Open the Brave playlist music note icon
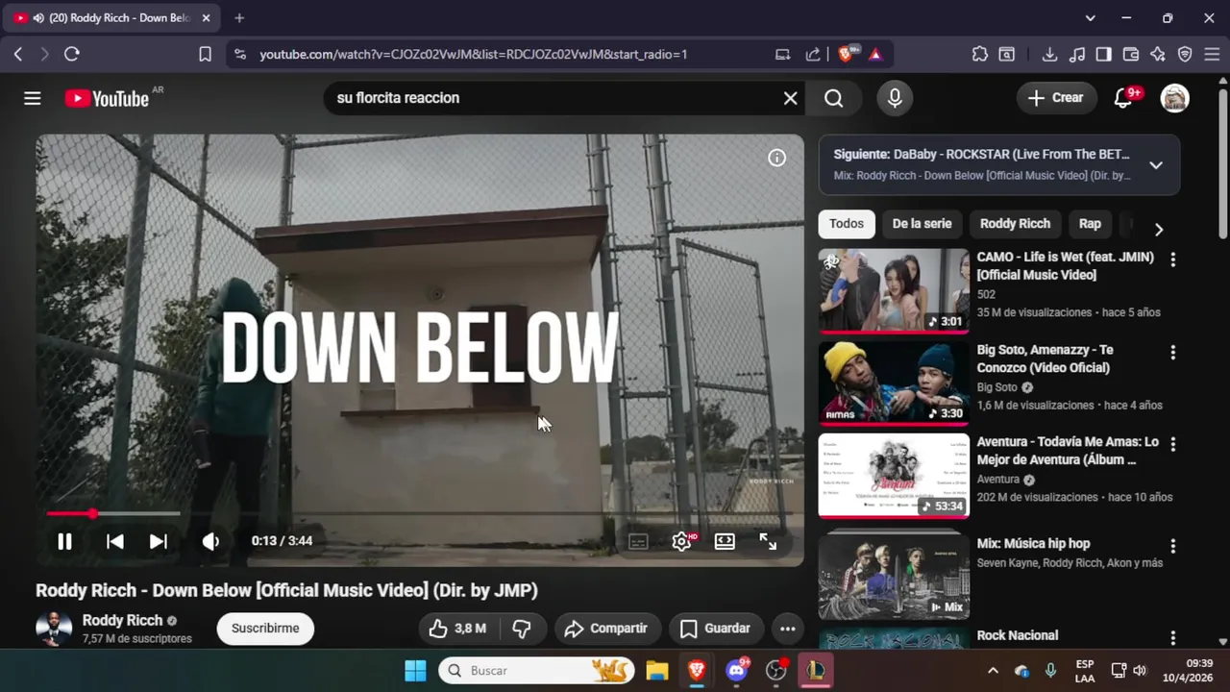This screenshot has height=692, width=1230. [1077, 55]
